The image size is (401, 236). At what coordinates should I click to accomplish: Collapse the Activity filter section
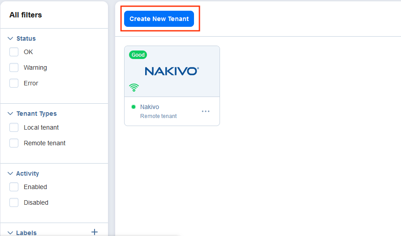point(10,173)
